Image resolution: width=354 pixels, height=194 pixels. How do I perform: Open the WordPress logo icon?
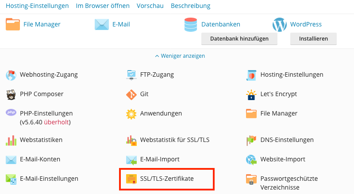(280, 25)
